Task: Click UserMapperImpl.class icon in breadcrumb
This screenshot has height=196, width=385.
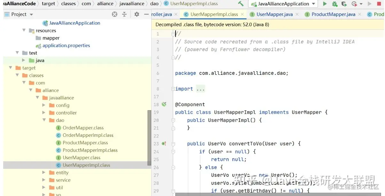Action: click(166, 4)
